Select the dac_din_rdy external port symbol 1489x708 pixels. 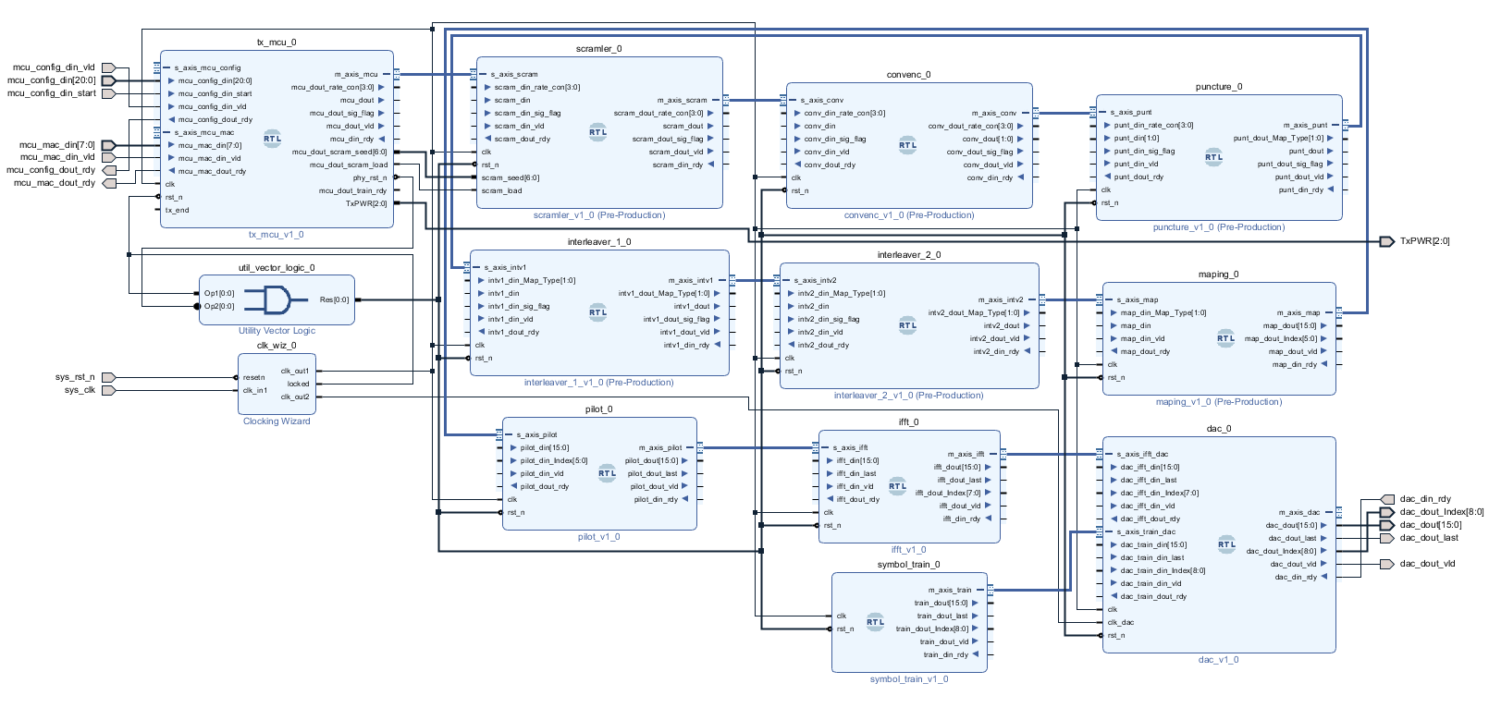[1386, 499]
